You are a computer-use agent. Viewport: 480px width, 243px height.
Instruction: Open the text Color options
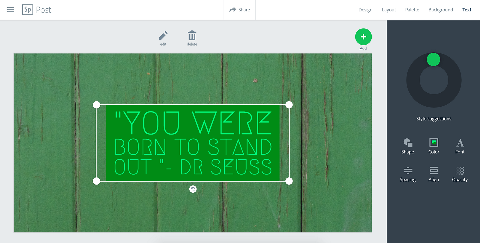click(434, 146)
